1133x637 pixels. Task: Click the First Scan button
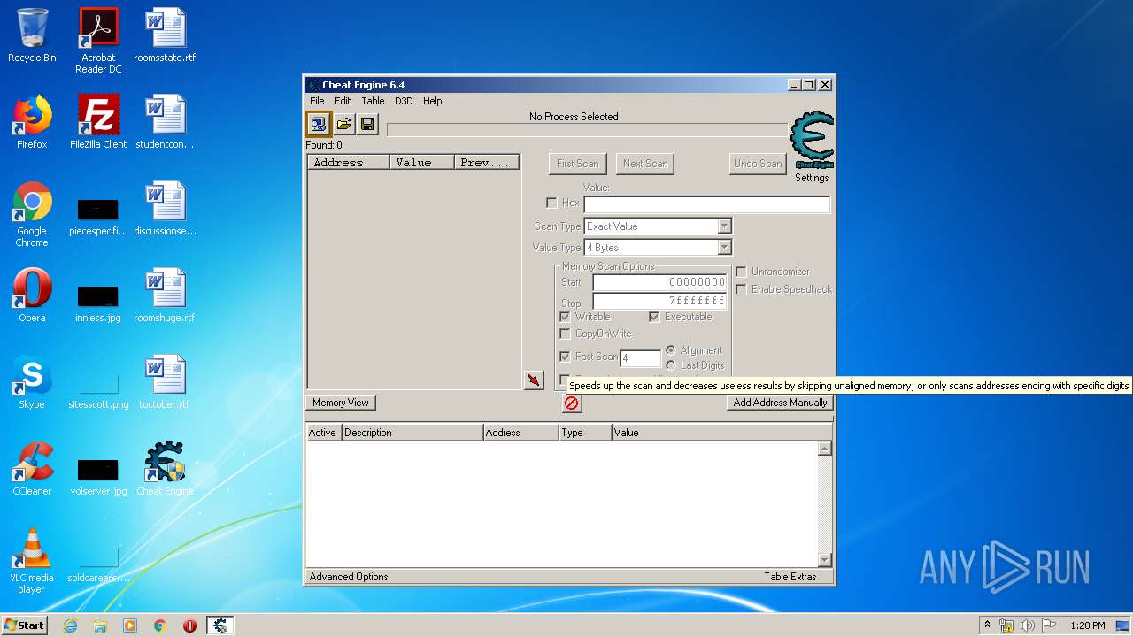tap(577, 164)
